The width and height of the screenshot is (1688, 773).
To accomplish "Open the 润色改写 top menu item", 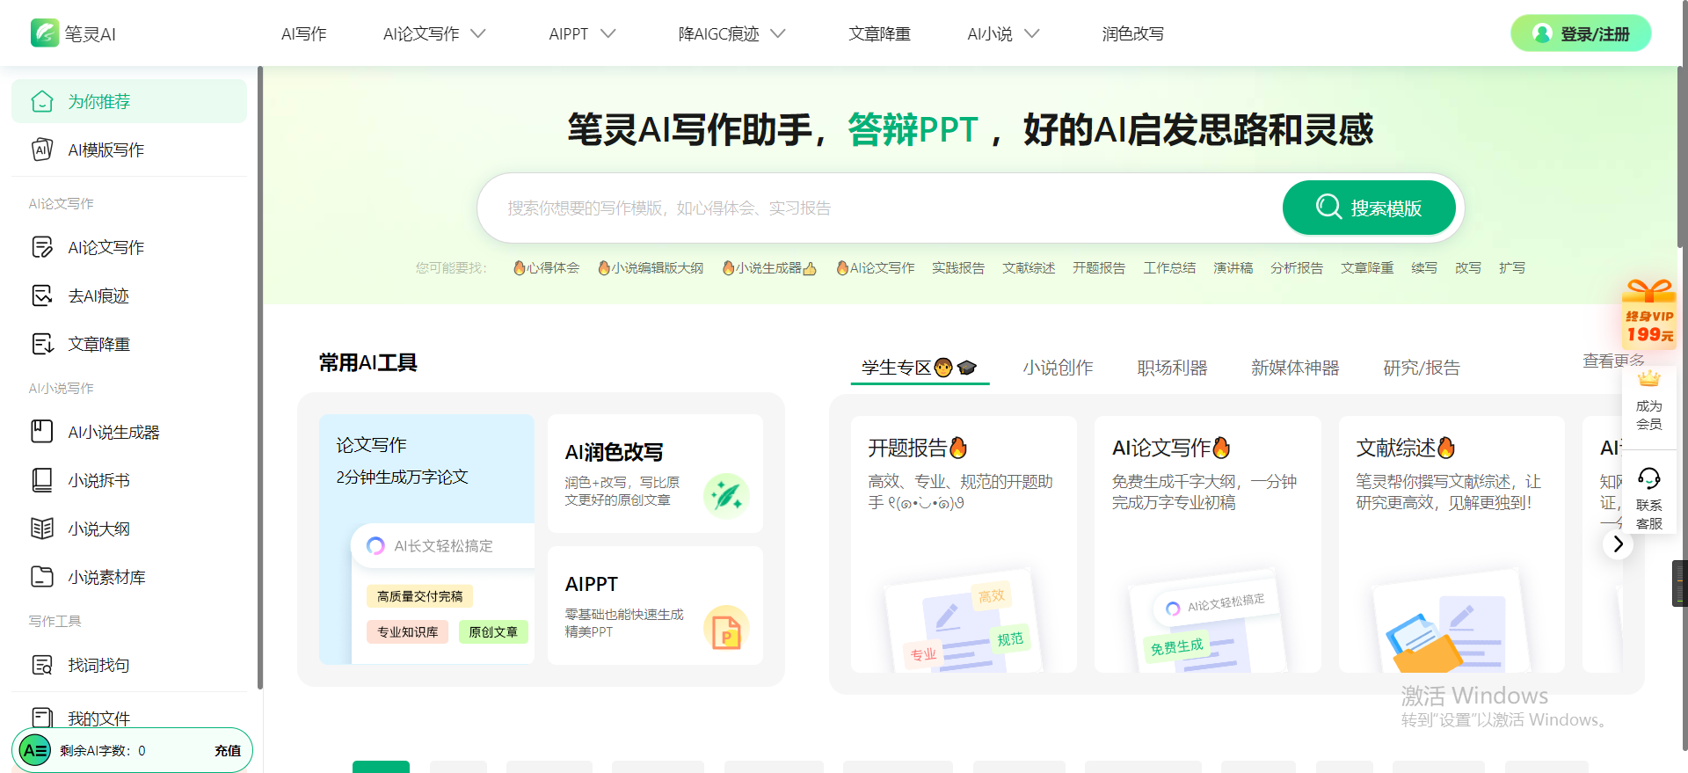I will click(x=1132, y=33).
